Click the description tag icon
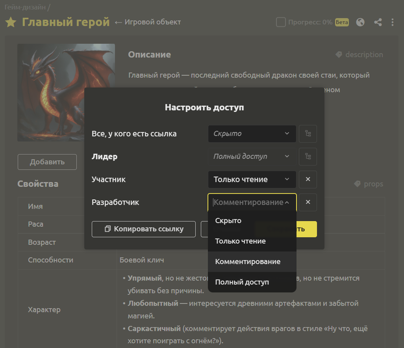 [339, 54]
